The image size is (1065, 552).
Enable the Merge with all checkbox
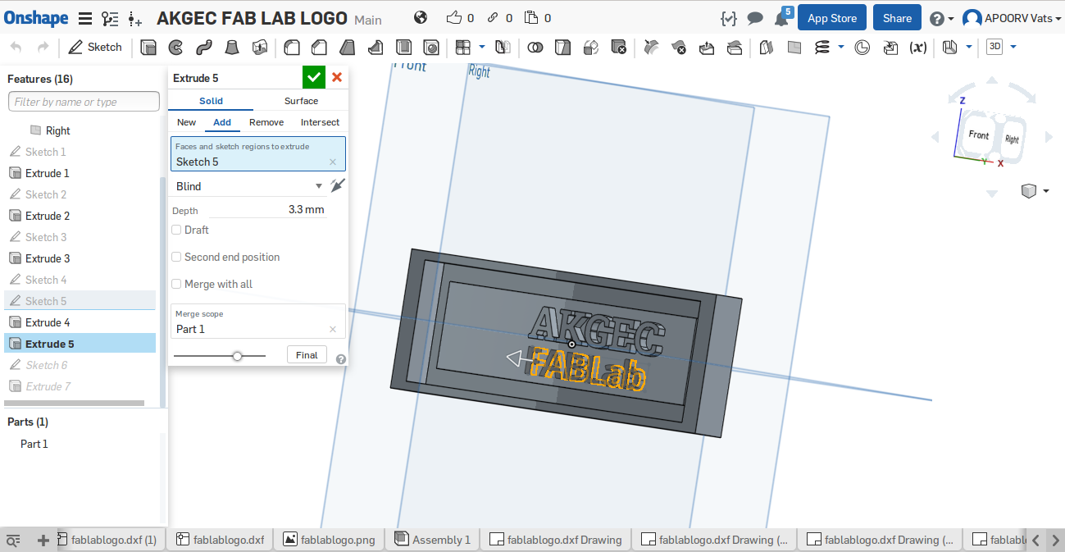[176, 284]
